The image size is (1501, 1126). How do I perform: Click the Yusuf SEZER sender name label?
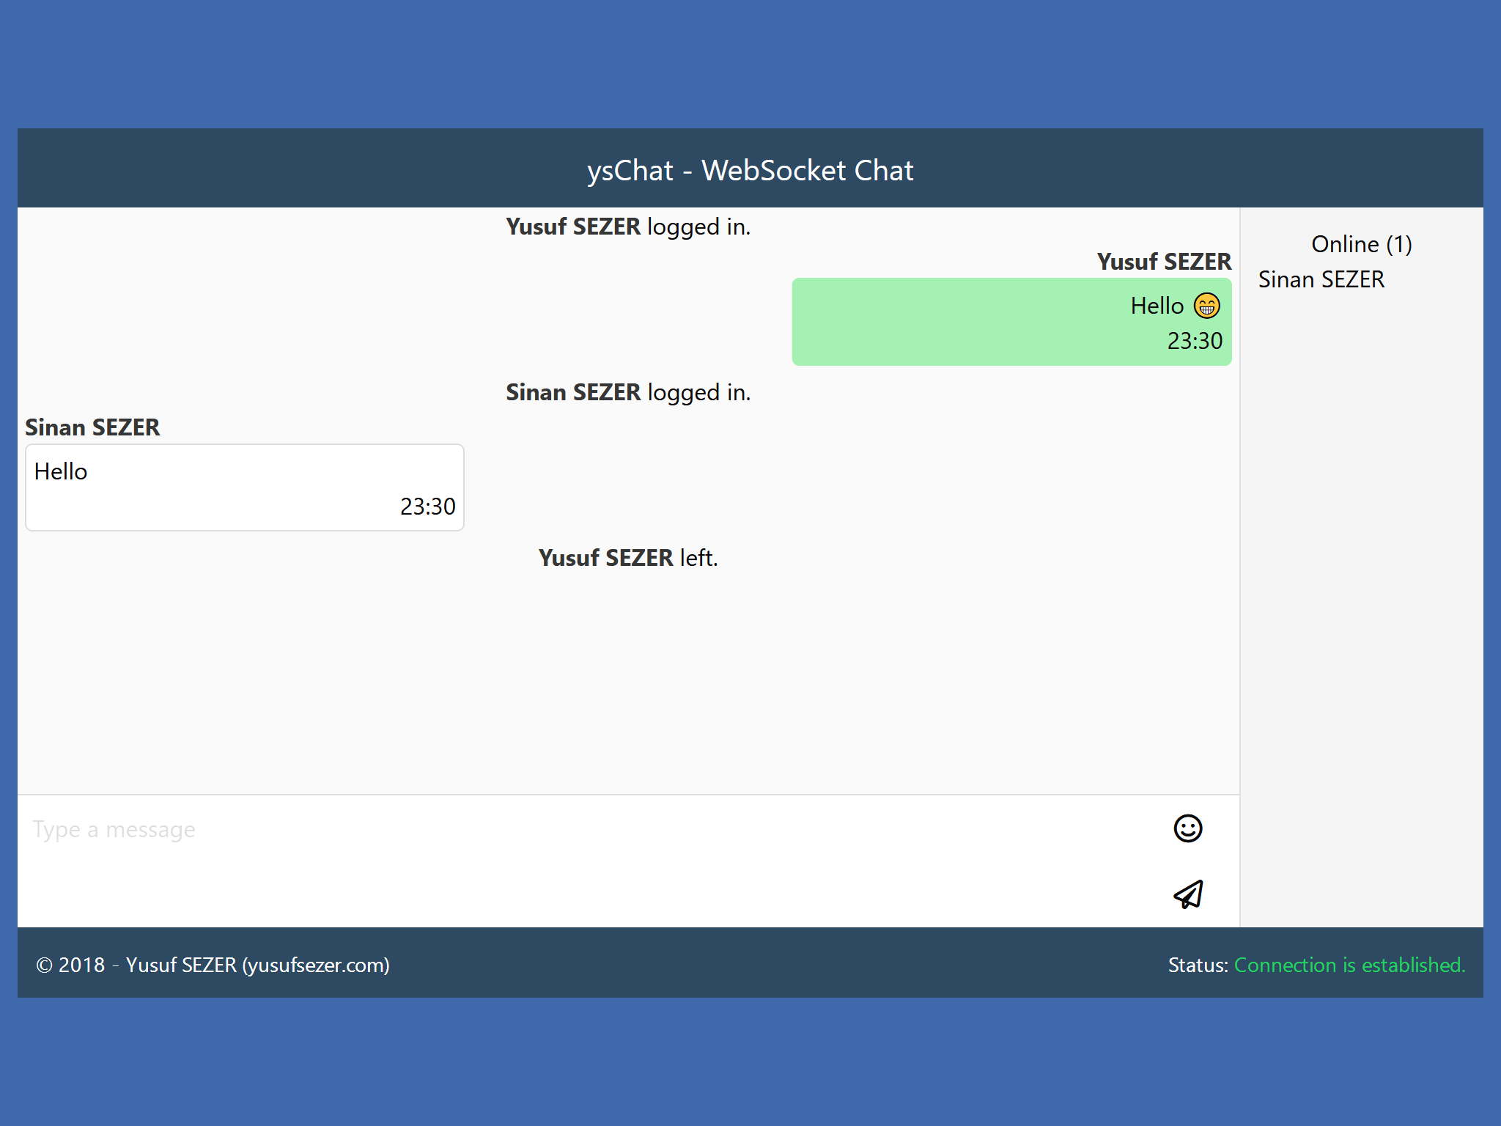(x=1163, y=262)
